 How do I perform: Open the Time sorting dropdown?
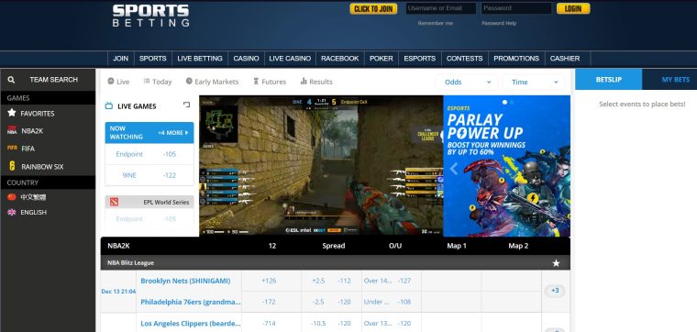pos(534,83)
